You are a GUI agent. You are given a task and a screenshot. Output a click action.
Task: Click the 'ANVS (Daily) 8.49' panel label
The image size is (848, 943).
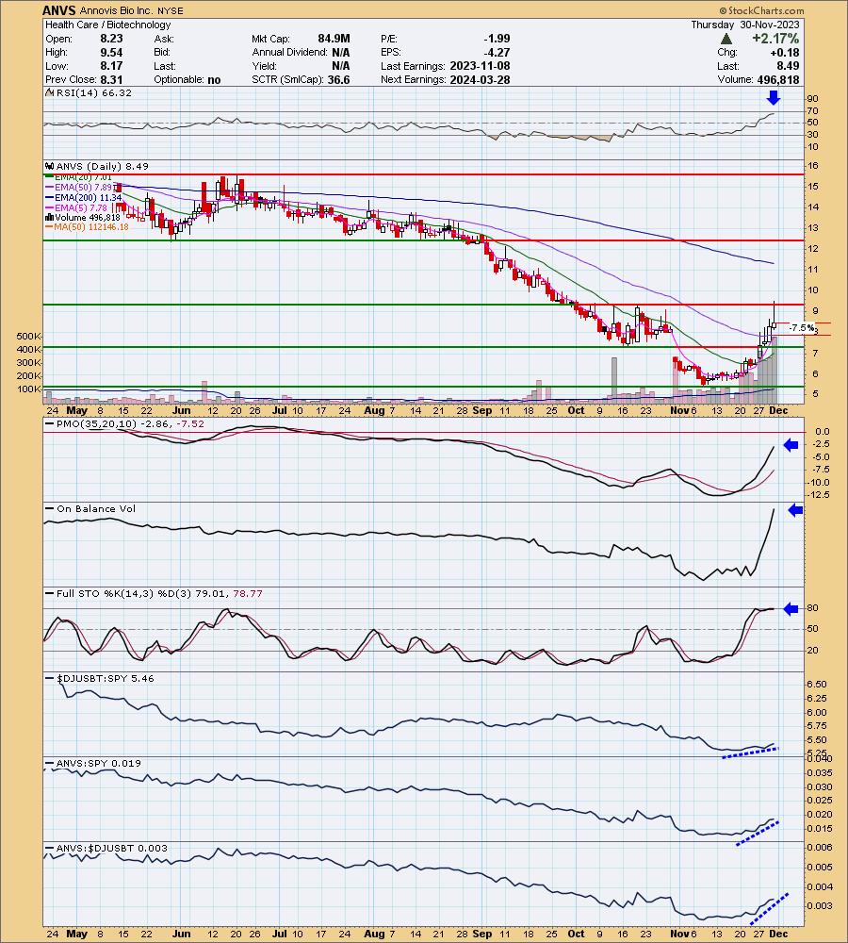point(102,167)
